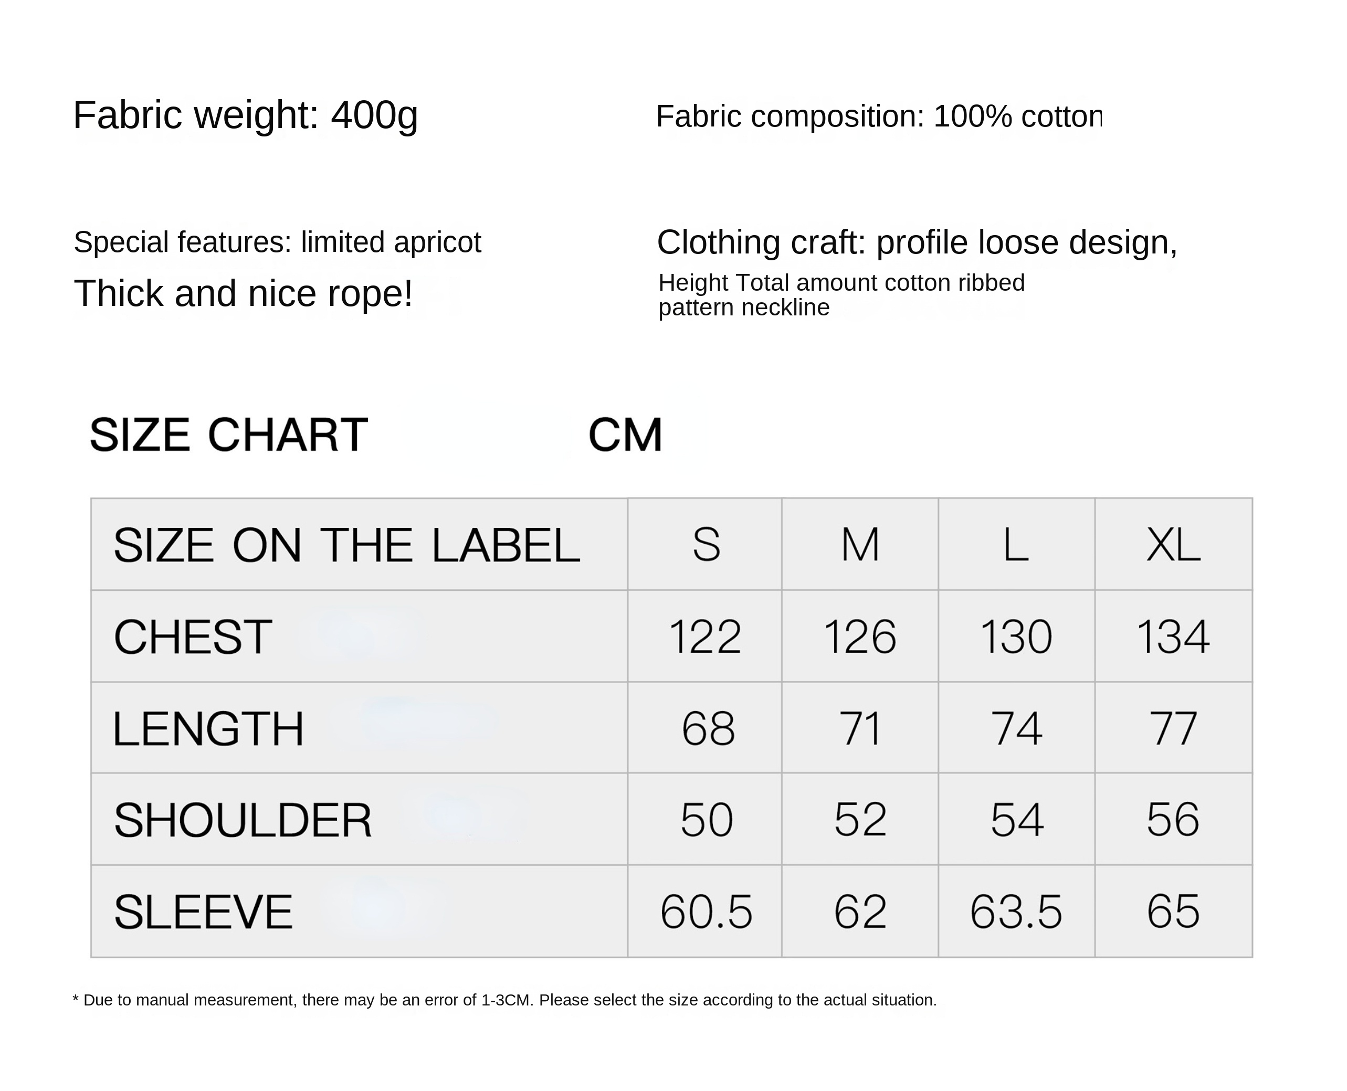Select the XL size column header
The image size is (1347, 1091).
[x=1173, y=544]
